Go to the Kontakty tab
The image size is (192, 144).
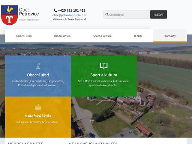(170, 36)
